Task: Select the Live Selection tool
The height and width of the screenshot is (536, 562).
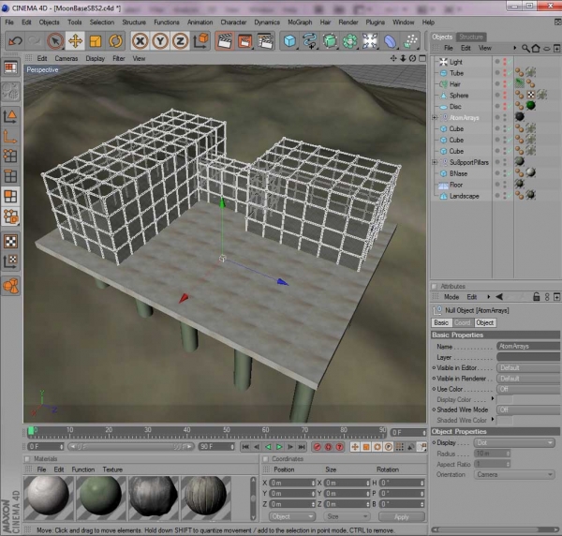Action: pyautogui.click(x=55, y=41)
